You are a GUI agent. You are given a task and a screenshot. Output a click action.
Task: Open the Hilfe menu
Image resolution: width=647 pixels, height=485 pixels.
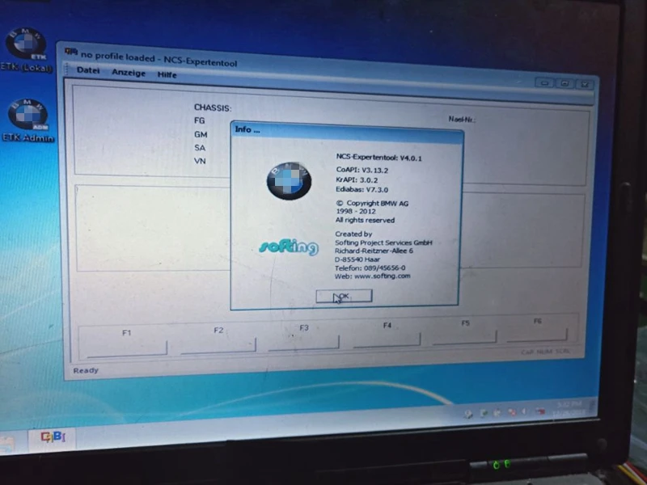[x=167, y=74]
